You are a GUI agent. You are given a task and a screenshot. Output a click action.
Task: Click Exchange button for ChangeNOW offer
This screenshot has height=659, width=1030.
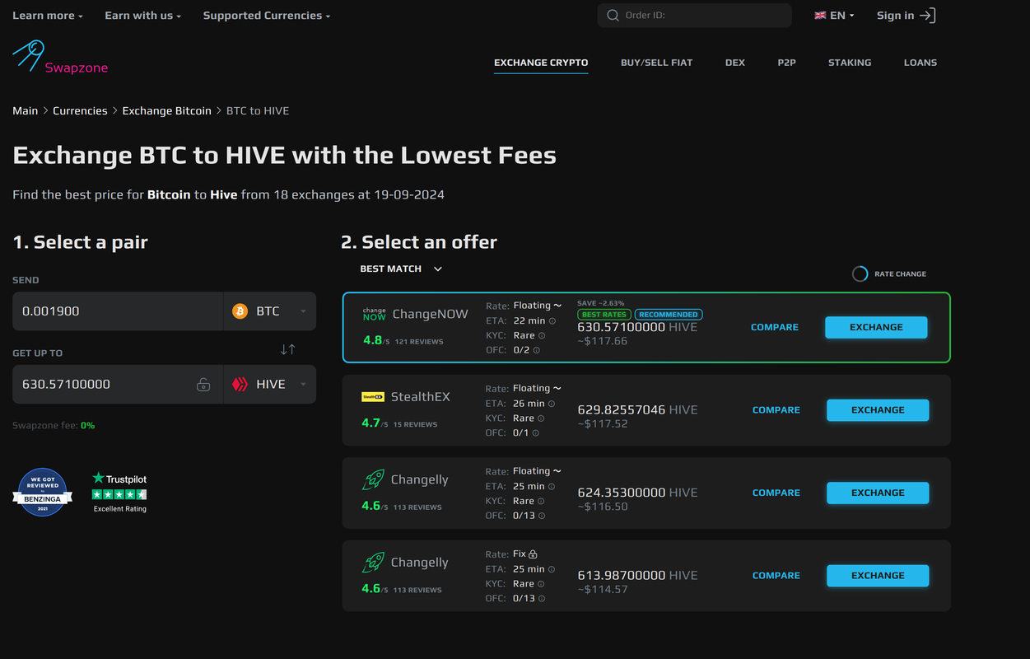point(876,327)
